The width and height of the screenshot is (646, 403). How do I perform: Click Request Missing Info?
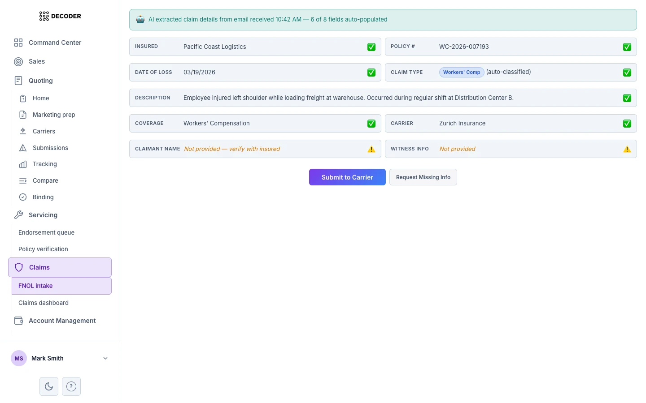[423, 177]
